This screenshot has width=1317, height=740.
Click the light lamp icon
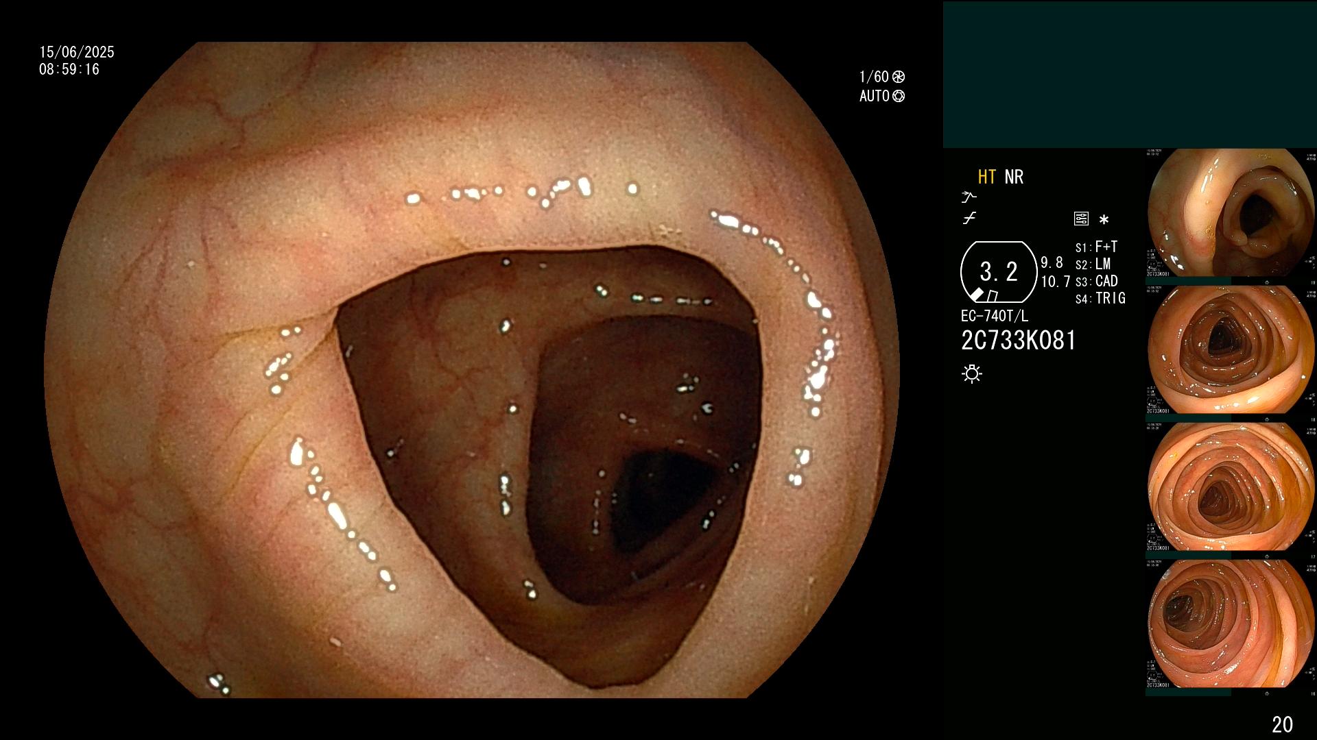pos(972,373)
